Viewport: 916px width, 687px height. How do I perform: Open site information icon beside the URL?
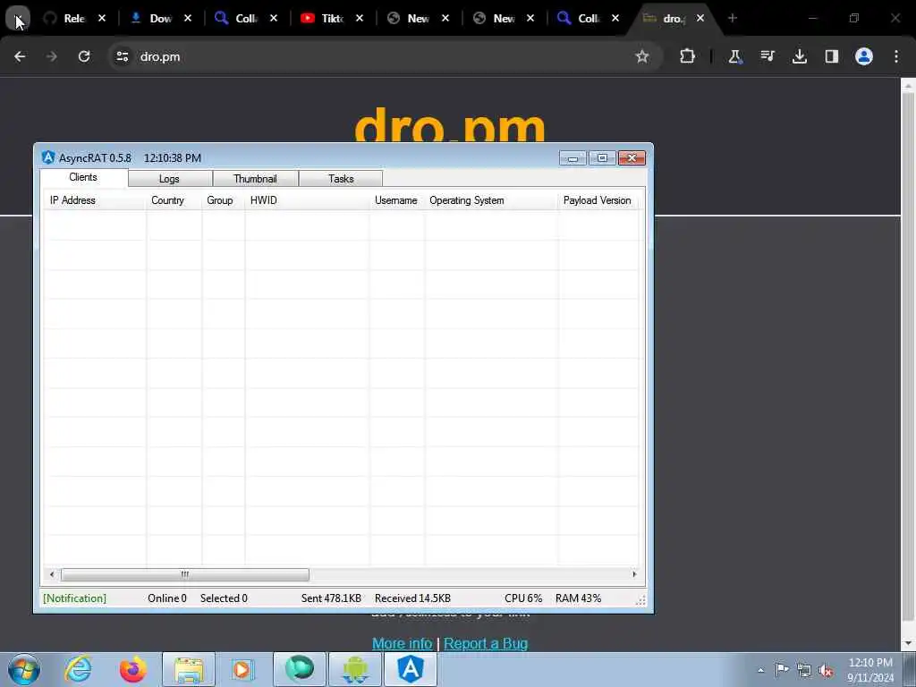tap(122, 56)
